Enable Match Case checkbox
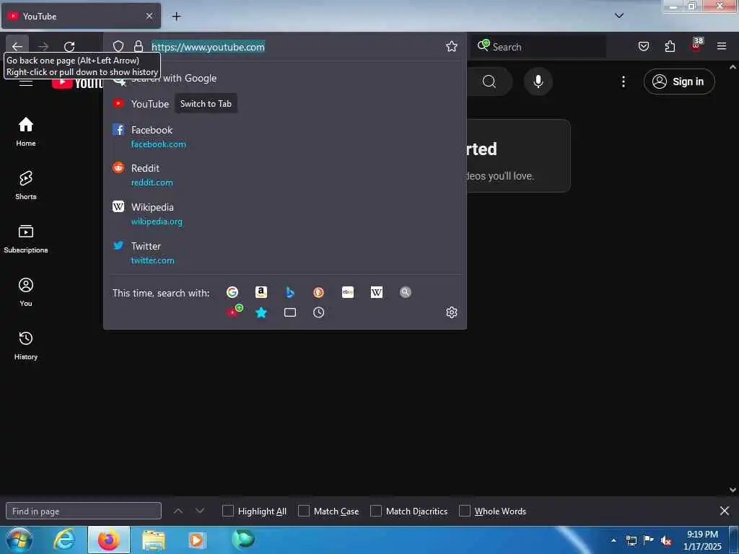Viewport: 739px width, 554px height. point(304,511)
